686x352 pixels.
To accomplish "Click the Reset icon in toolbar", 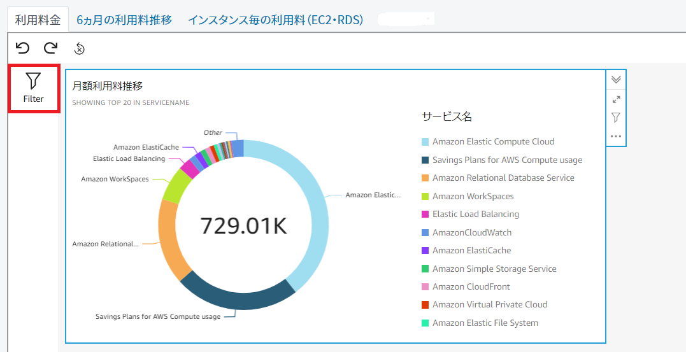I will pyautogui.click(x=79, y=48).
